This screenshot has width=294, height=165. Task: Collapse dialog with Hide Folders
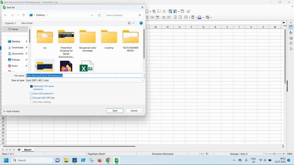point(11,111)
